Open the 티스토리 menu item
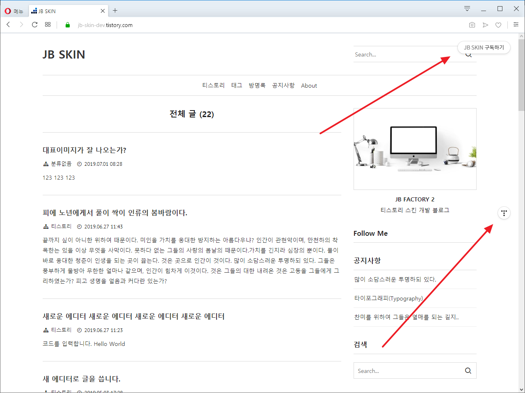 point(213,86)
